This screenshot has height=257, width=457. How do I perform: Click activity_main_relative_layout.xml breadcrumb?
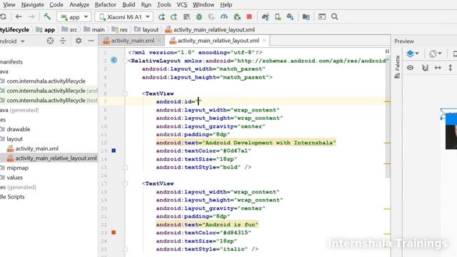(210, 30)
